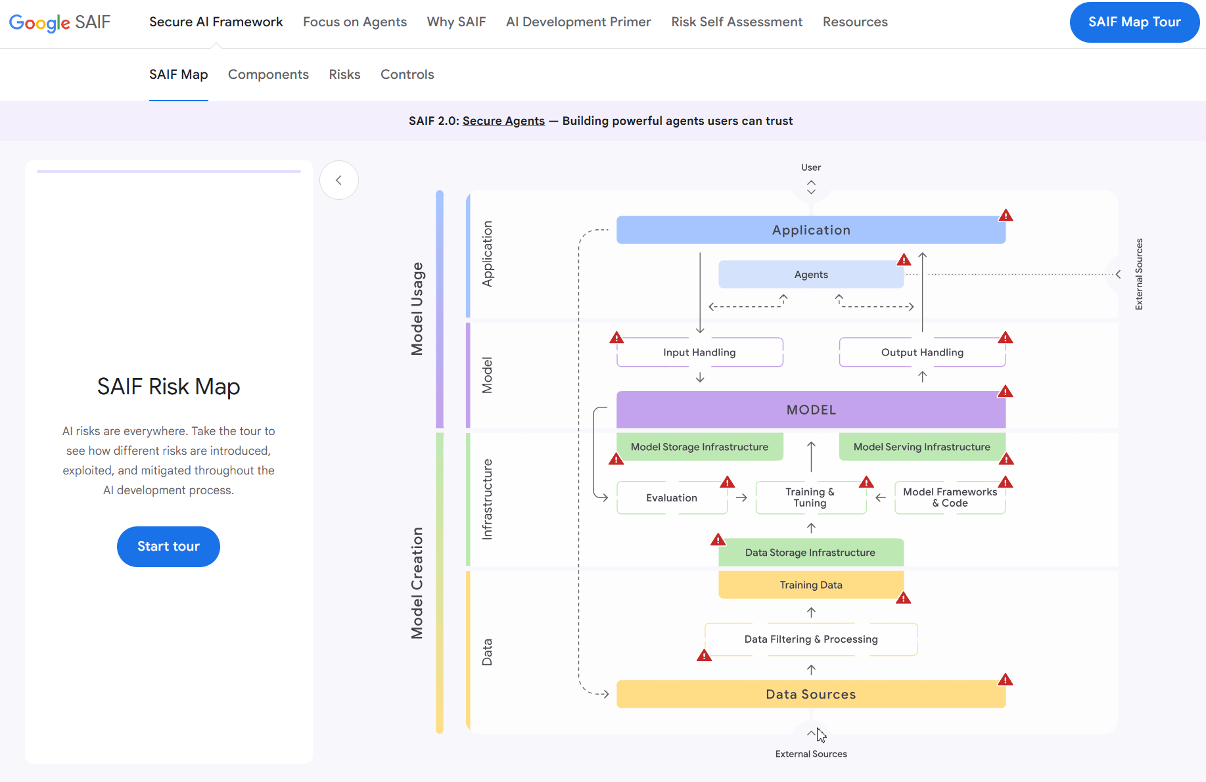The width and height of the screenshot is (1206, 782).
Task: Follow the Secure Agents link
Action: pyautogui.click(x=503, y=121)
